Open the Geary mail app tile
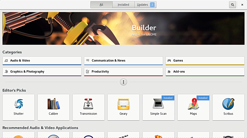The height and width of the screenshot is (138, 247). (x=123, y=107)
